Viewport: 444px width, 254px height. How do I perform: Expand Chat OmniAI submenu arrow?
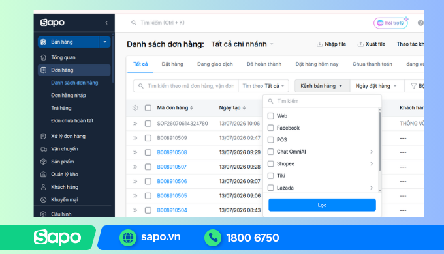(372, 152)
